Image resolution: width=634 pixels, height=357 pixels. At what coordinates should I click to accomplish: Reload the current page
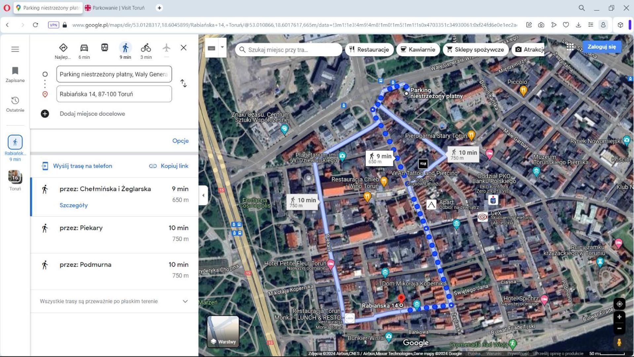[35, 25]
